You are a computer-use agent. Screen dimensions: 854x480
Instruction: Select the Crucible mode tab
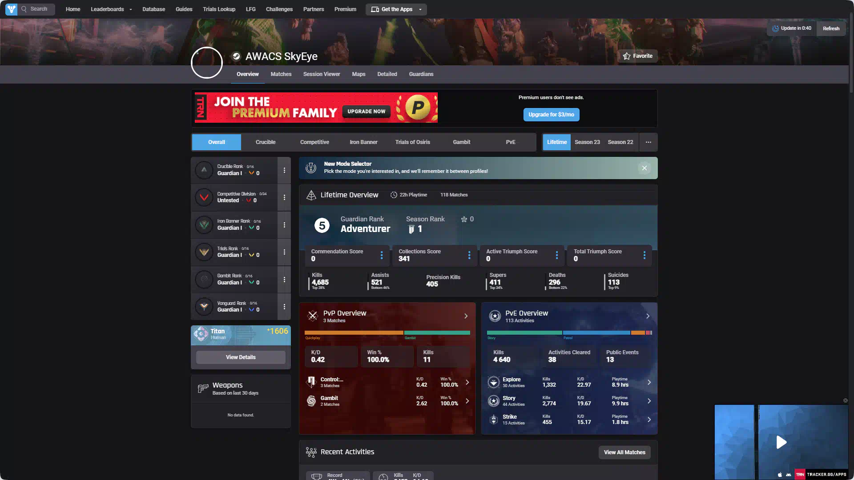click(x=266, y=142)
